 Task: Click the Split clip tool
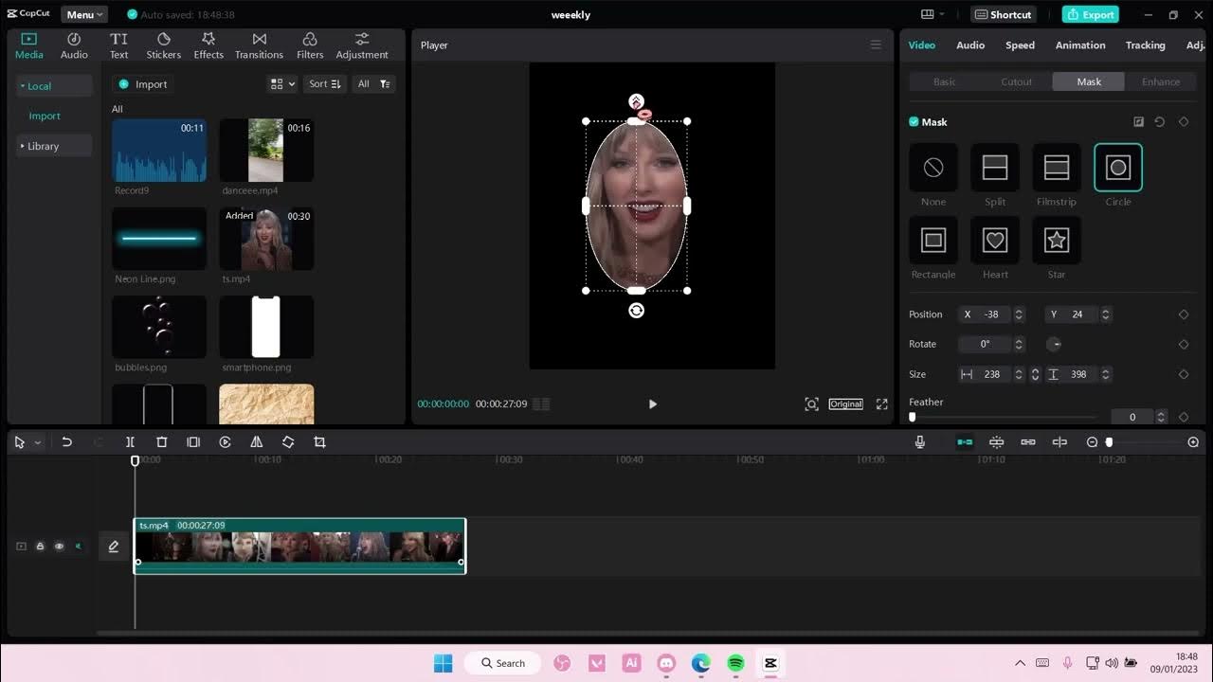(x=130, y=442)
